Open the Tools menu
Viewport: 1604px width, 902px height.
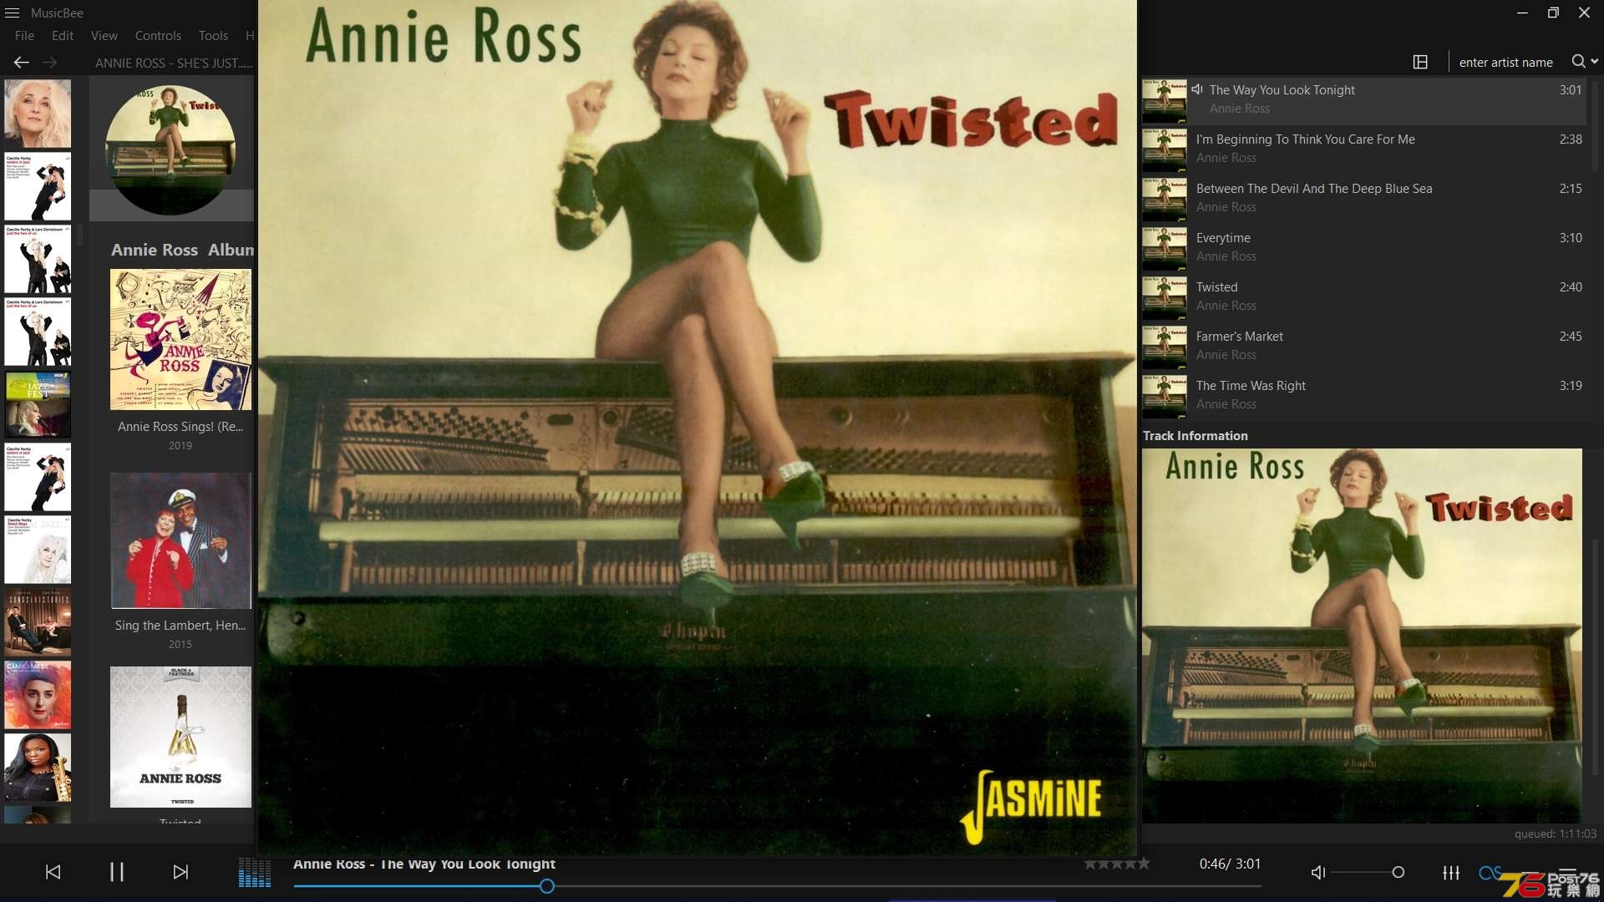(x=213, y=36)
